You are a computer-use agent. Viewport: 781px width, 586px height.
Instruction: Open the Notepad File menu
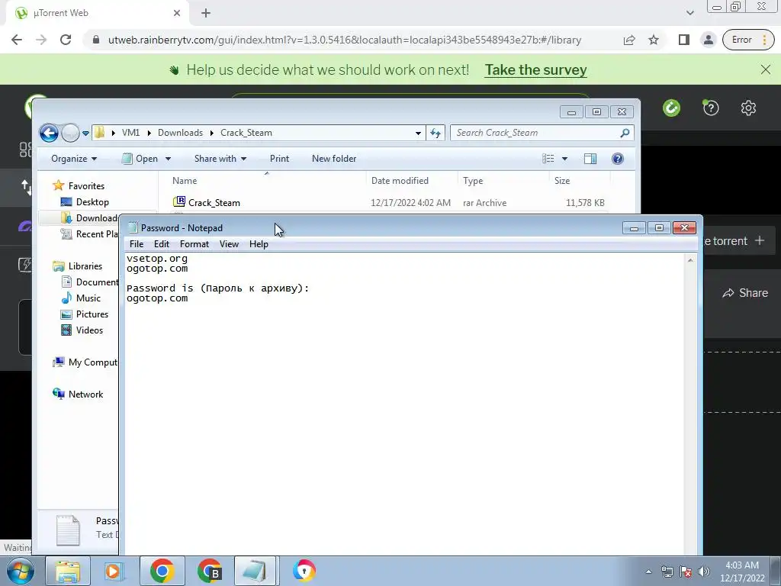(x=136, y=243)
